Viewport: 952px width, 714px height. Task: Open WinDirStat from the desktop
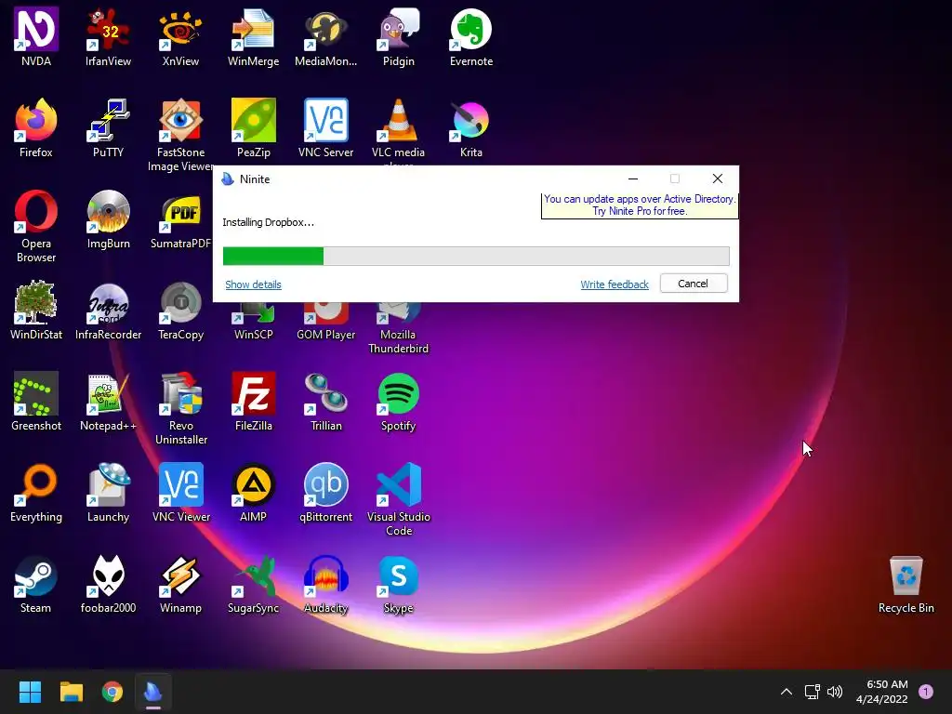pyautogui.click(x=36, y=311)
